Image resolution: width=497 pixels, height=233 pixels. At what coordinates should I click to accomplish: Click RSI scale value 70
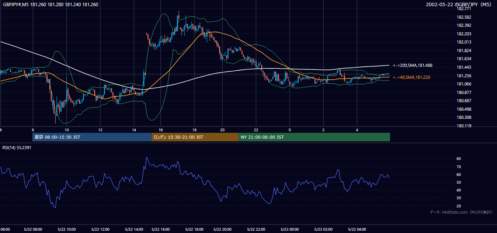click(x=459, y=167)
